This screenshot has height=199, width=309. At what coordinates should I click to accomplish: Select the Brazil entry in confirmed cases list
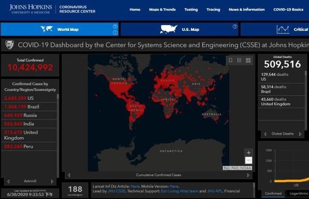pos(29,106)
